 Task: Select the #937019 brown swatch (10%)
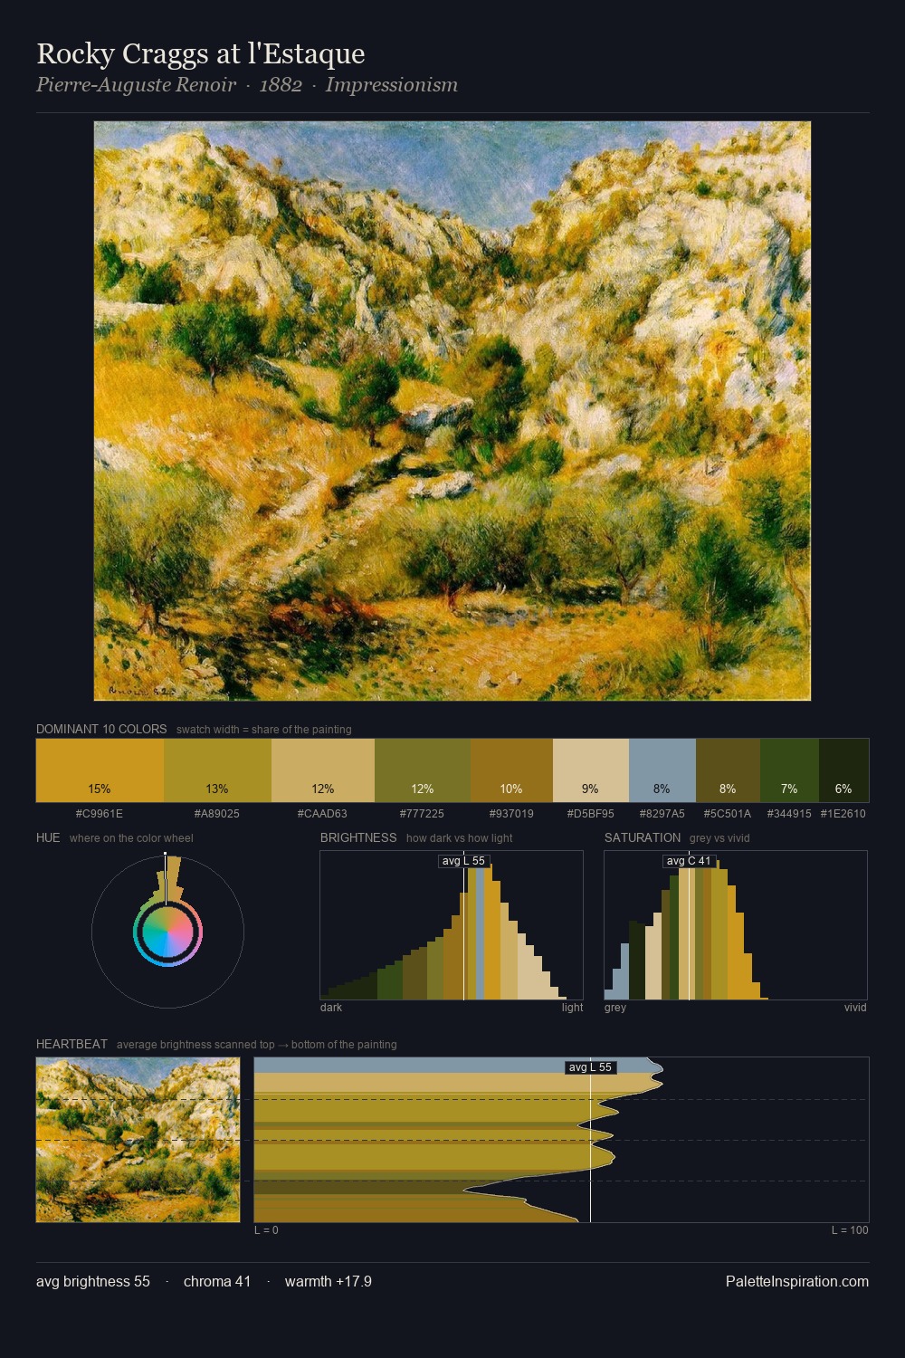[x=511, y=770]
